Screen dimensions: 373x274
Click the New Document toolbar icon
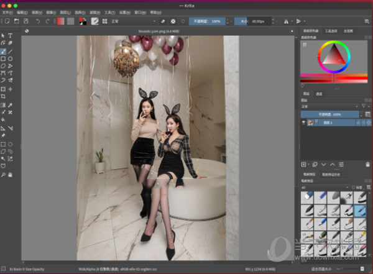(x=7, y=21)
